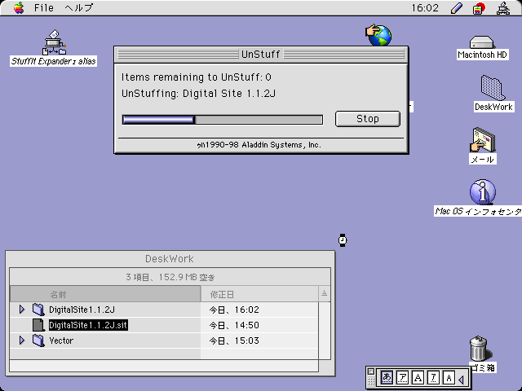The image size is (522, 391).
Task: Select the DigitalSite1.1.2J folder icon in list
Action: 38,310
